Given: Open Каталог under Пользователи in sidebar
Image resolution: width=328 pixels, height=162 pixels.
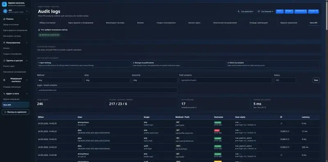Looking at the screenshot, I should click(6, 48).
